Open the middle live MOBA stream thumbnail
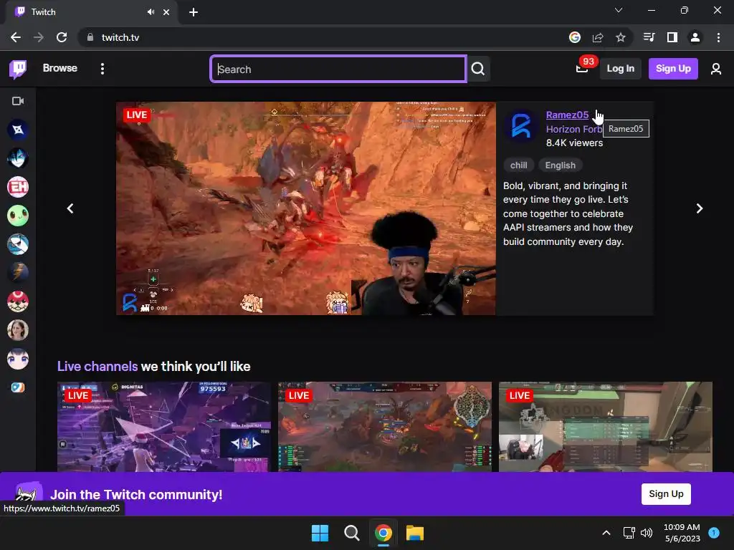This screenshot has height=550, width=734. (385, 427)
